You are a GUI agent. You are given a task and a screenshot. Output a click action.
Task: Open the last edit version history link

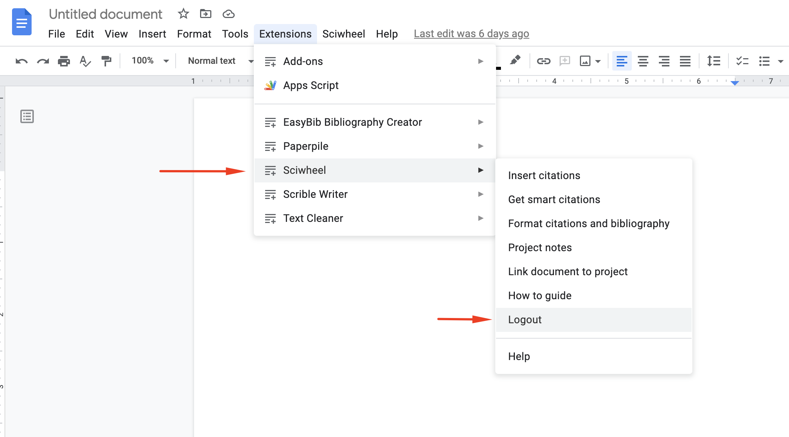pos(471,34)
